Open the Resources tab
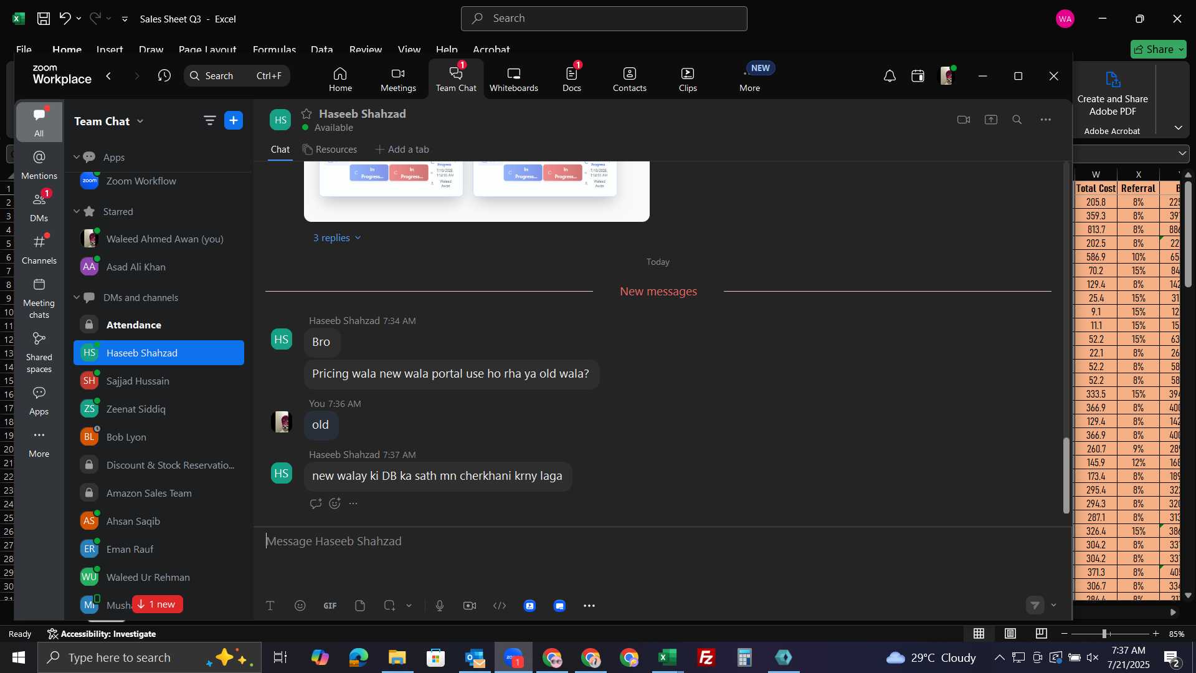 [x=330, y=150]
